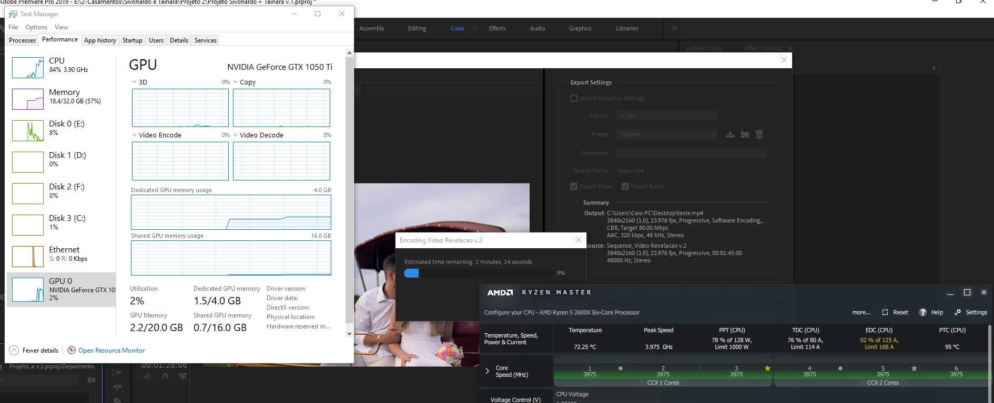
Task: Open the Format H.264 dropdown
Action: tap(667, 115)
